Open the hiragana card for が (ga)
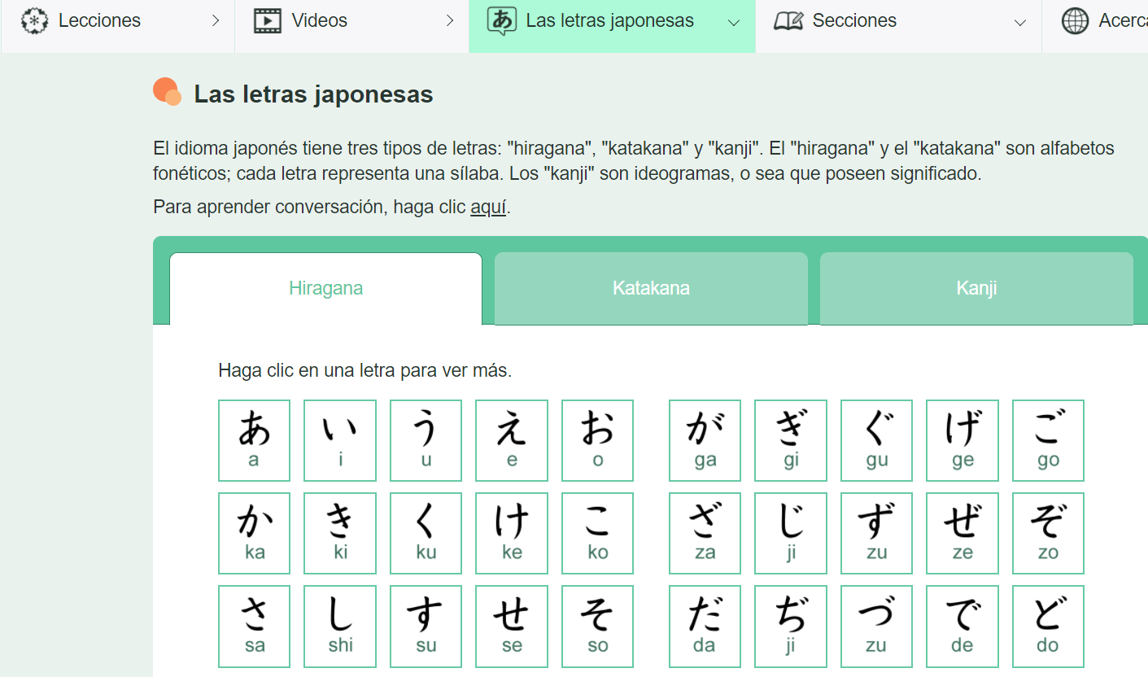 pos(705,440)
